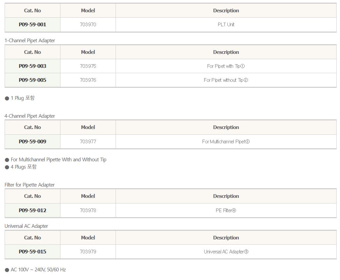Image resolution: width=340 pixels, height=280 pixels.
Task: Click the bullet icon beside "1 Plug" note
Action: 7,98
